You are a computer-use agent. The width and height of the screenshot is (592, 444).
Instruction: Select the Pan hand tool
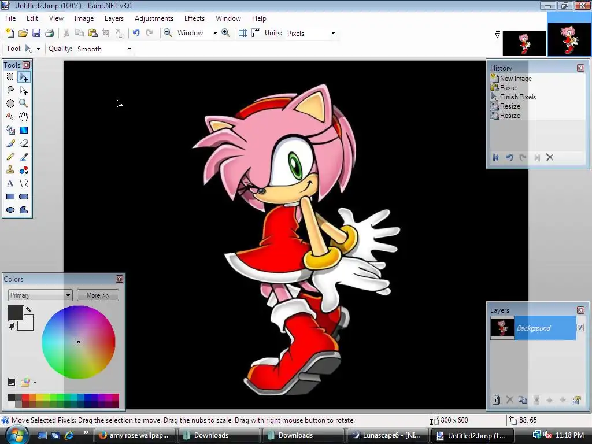(x=24, y=117)
